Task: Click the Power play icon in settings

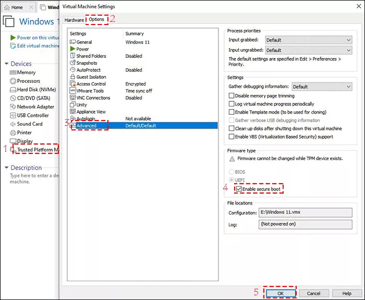Action: point(72,49)
